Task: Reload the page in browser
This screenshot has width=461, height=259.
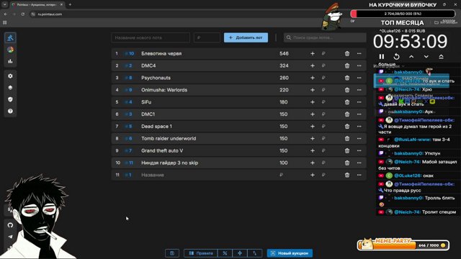Action: [22, 14]
